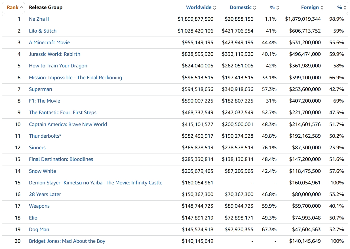Screen dimensions: 350x249
Task: Click A Minecraft Movie worldwide $955,149,195
Action: pyautogui.click(x=197, y=42)
